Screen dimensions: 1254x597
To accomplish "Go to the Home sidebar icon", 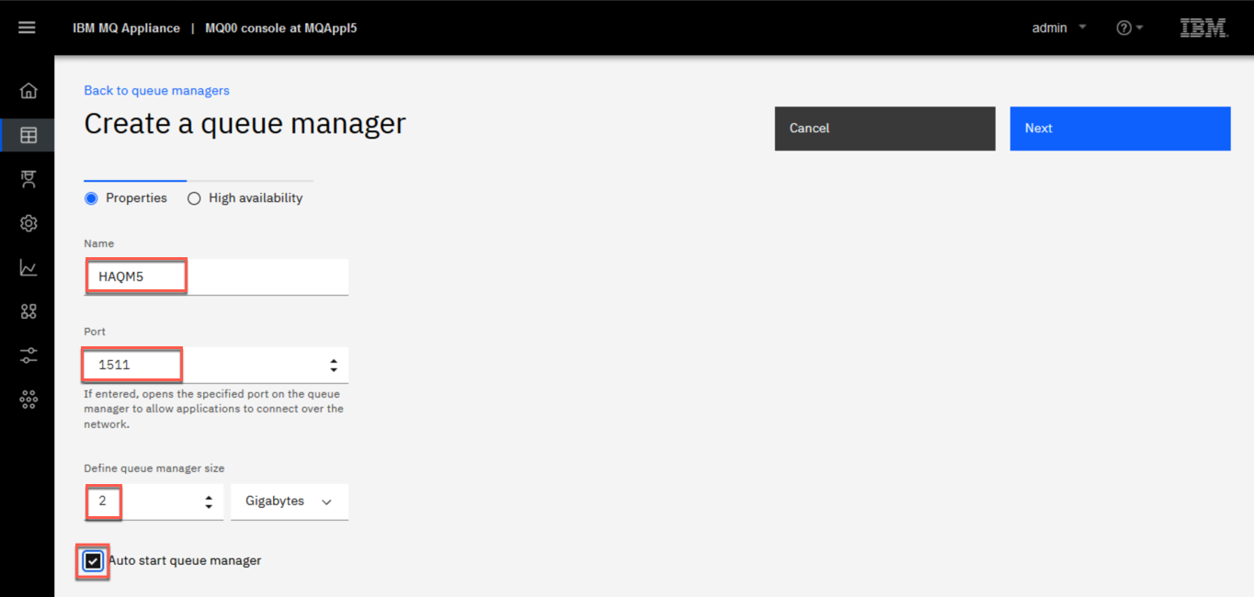I will (x=28, y=91).
